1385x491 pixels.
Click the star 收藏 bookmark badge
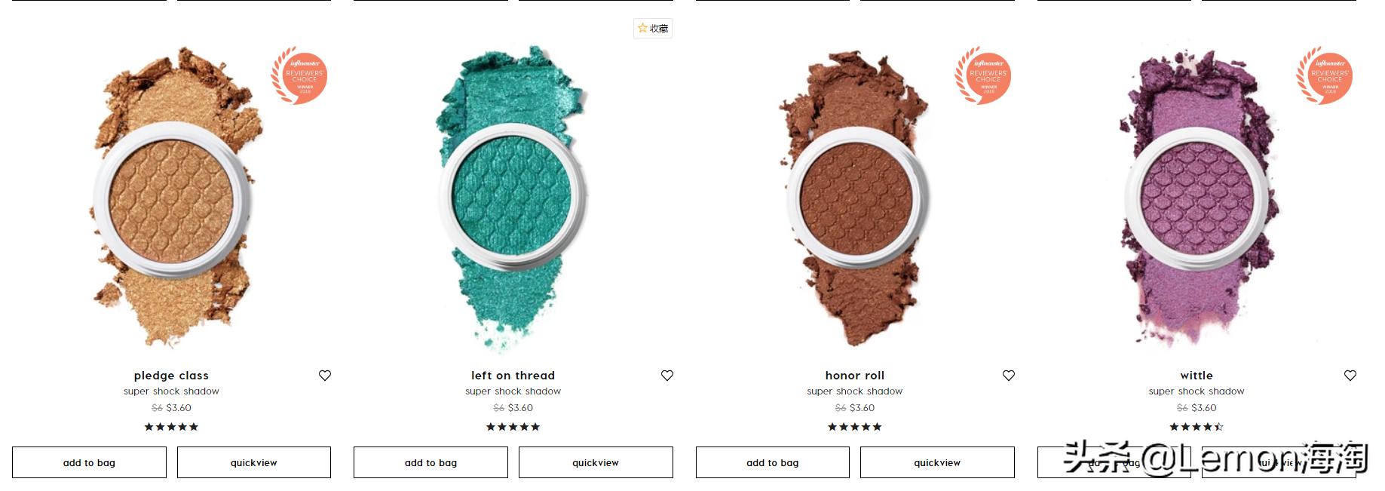653,28
